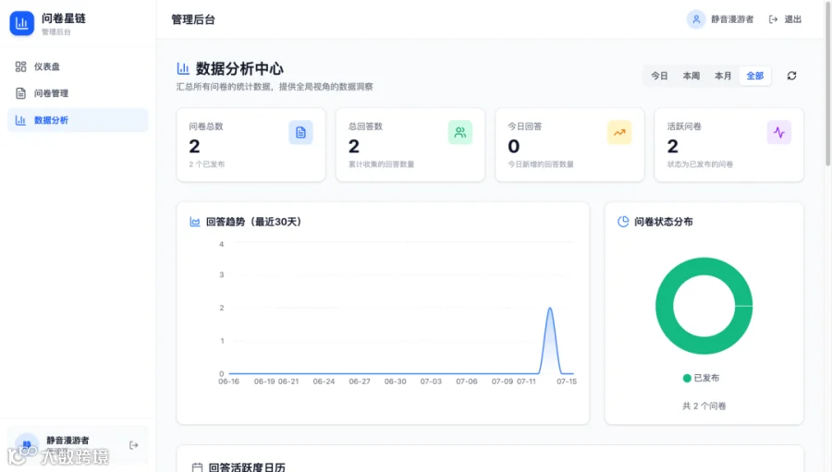Click the yellow trend icon on 今日回答 card
Viewport: 832px width, 472px height.
[x=619, y=133]
